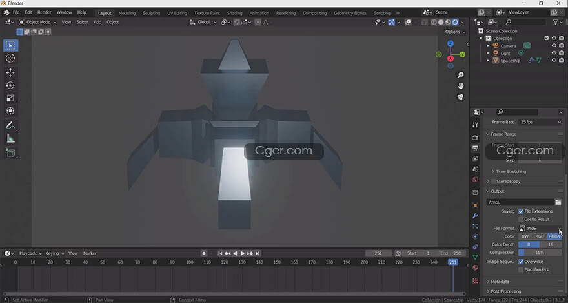Image resolution: width=568 pixels, height=303 pixels.
Task: Choose the Rotate tool
Action: tap(10, 85)
